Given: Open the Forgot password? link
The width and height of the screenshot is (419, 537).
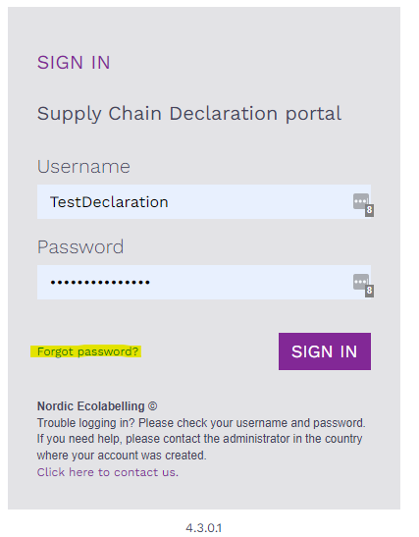Looking at the screenshot, I should (x=87, y=351).
